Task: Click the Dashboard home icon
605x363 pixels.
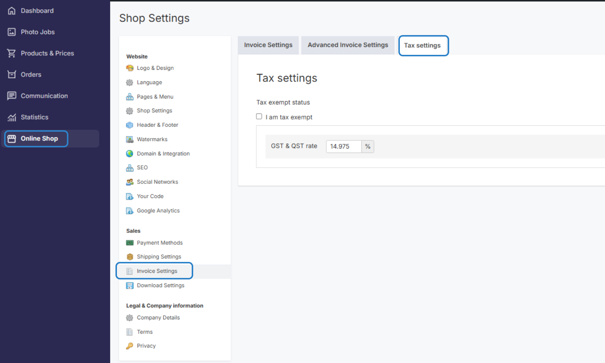Action: click(x=12, y=11)
